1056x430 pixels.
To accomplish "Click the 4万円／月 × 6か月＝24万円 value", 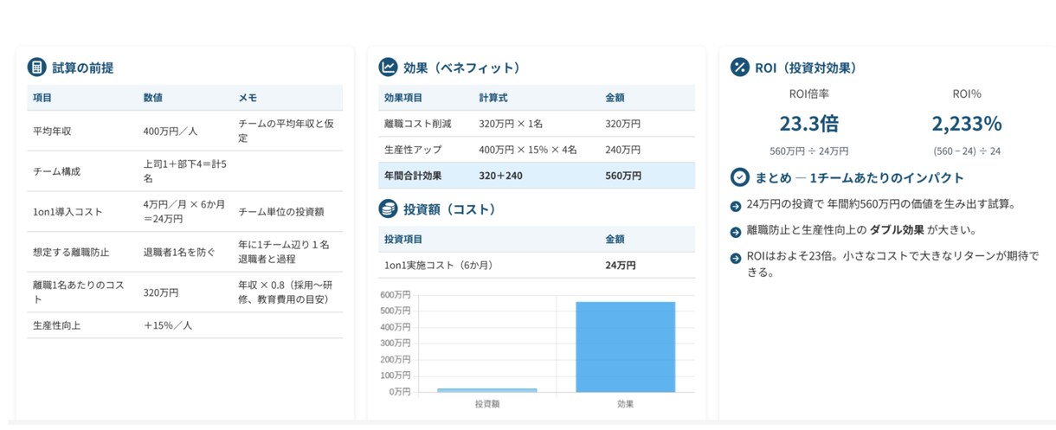I will click(x=184, y=211).
